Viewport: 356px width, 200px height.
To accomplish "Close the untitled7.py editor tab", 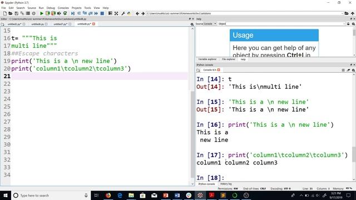I will 70,24.
